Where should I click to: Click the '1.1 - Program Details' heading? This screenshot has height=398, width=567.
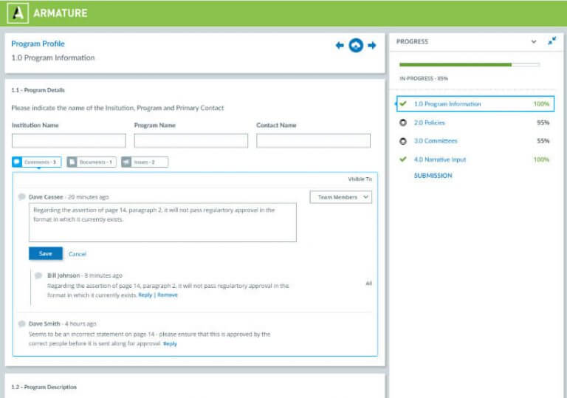click(38, 90)
